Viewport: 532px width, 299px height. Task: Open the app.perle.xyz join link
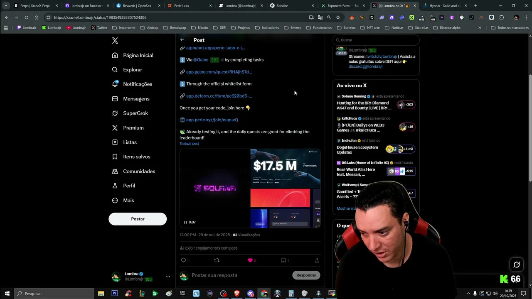(x=212, y=120)
